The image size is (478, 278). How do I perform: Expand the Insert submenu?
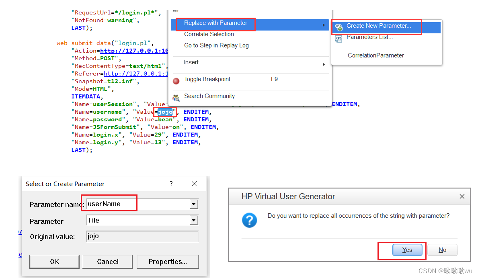coord(250,63)
